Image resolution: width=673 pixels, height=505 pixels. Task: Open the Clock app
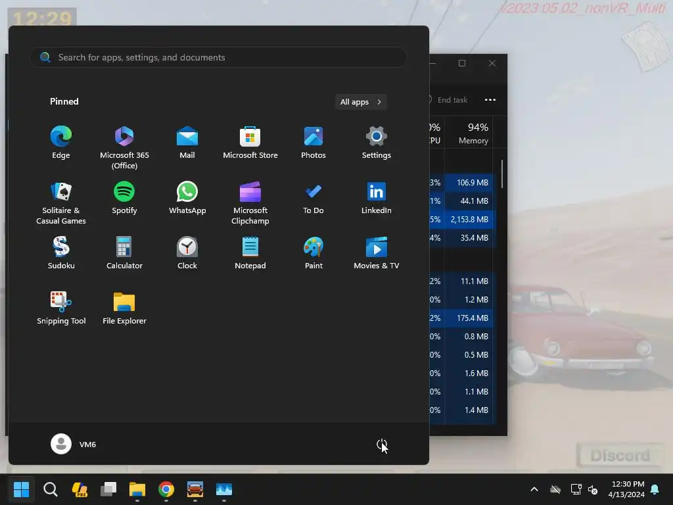(x=187, y=253)
